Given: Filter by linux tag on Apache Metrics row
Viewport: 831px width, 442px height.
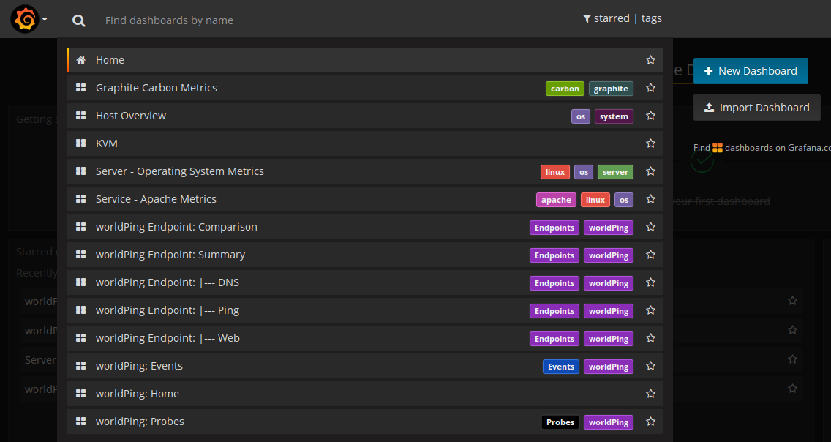Looking at the screenshot, I should tap(595, 200).
